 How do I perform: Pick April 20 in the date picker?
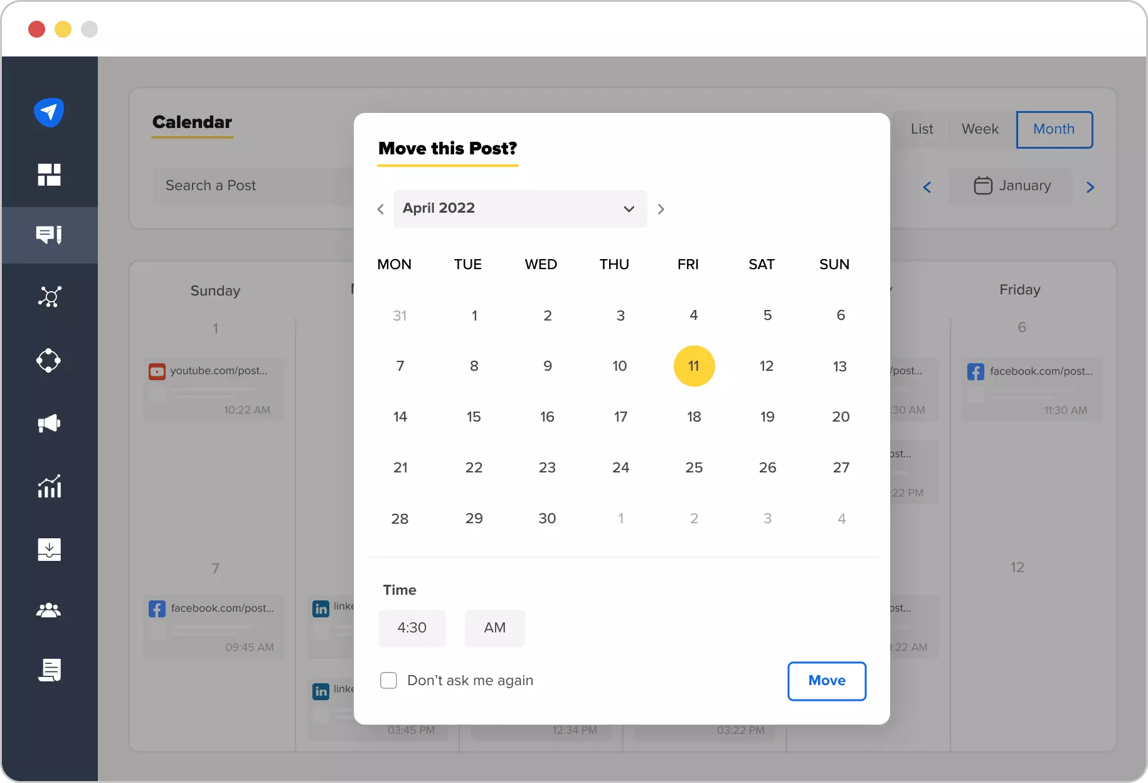coord(841,417)
